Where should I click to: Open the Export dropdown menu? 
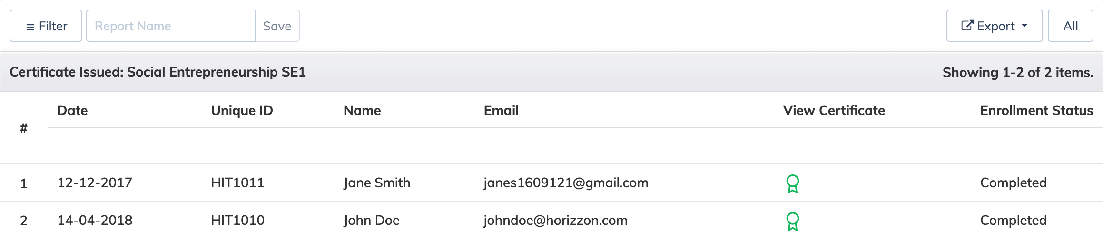(x=994, y=26)
